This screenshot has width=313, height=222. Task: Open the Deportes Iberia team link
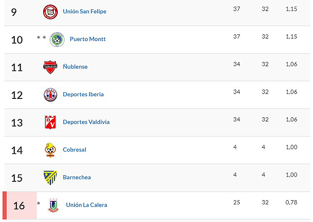[83, 94]
